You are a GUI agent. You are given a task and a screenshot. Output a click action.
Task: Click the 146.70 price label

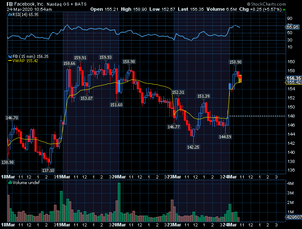point(12,118)
